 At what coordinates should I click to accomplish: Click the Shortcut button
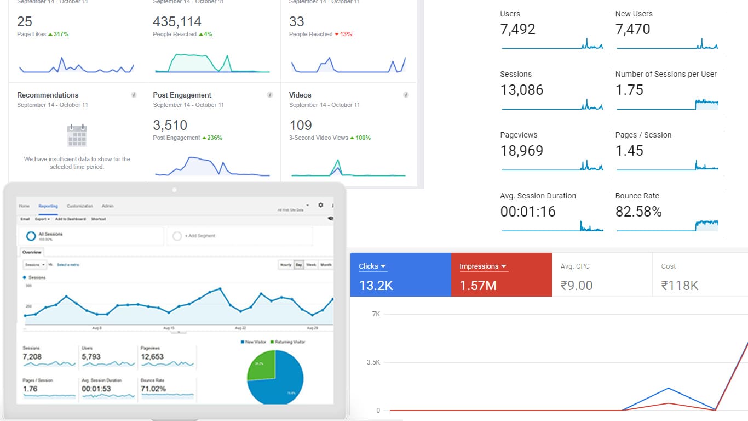(99, 219)
